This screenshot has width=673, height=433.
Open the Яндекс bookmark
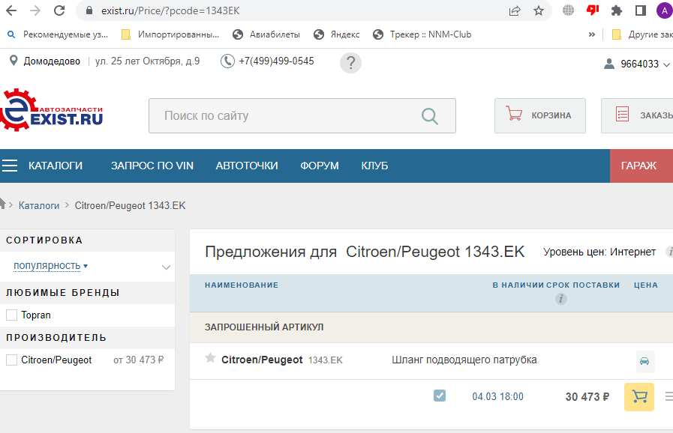[x=336, y=34]
